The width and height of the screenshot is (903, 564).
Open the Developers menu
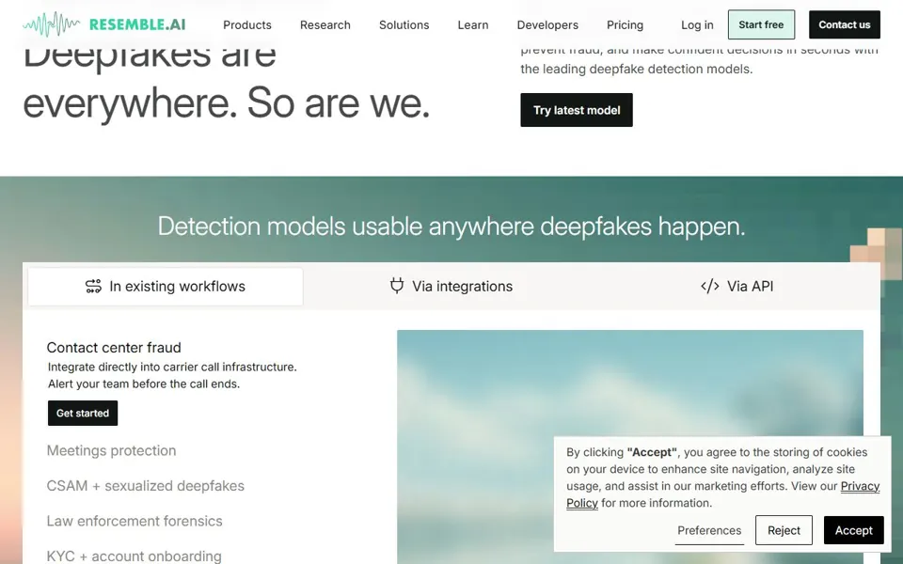(547, 24)
